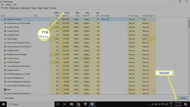Click the Cortana circle icon
Viewport: 190px width, 107px height.
click(58, 104)
